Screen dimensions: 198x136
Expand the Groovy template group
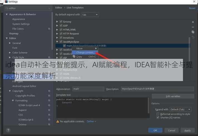(57, 22)
